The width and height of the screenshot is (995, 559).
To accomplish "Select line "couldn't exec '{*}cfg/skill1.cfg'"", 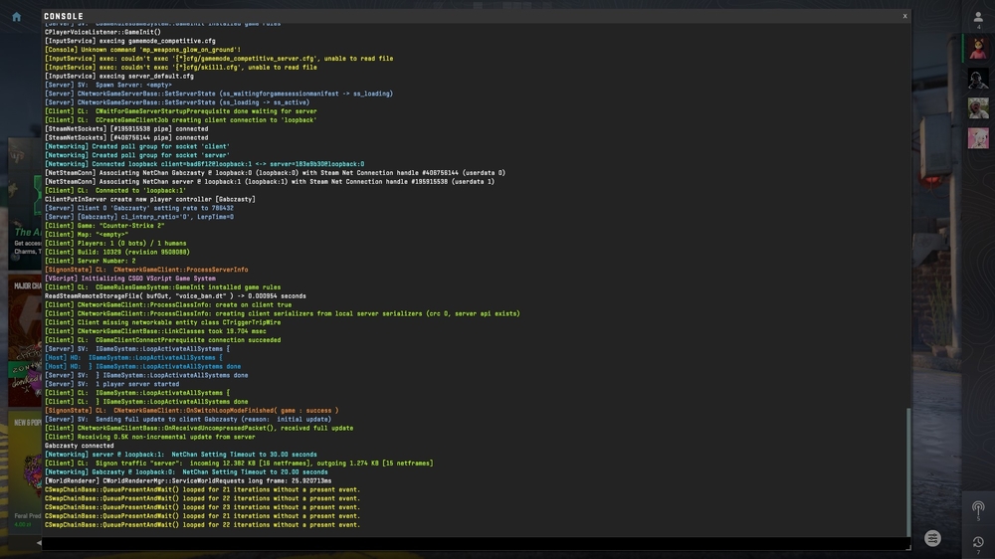I will coord(181,68).
